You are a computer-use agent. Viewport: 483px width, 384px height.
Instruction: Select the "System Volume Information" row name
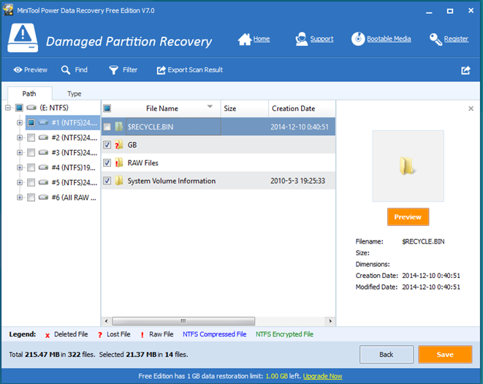pyautogui.click(x=172, y=181)
